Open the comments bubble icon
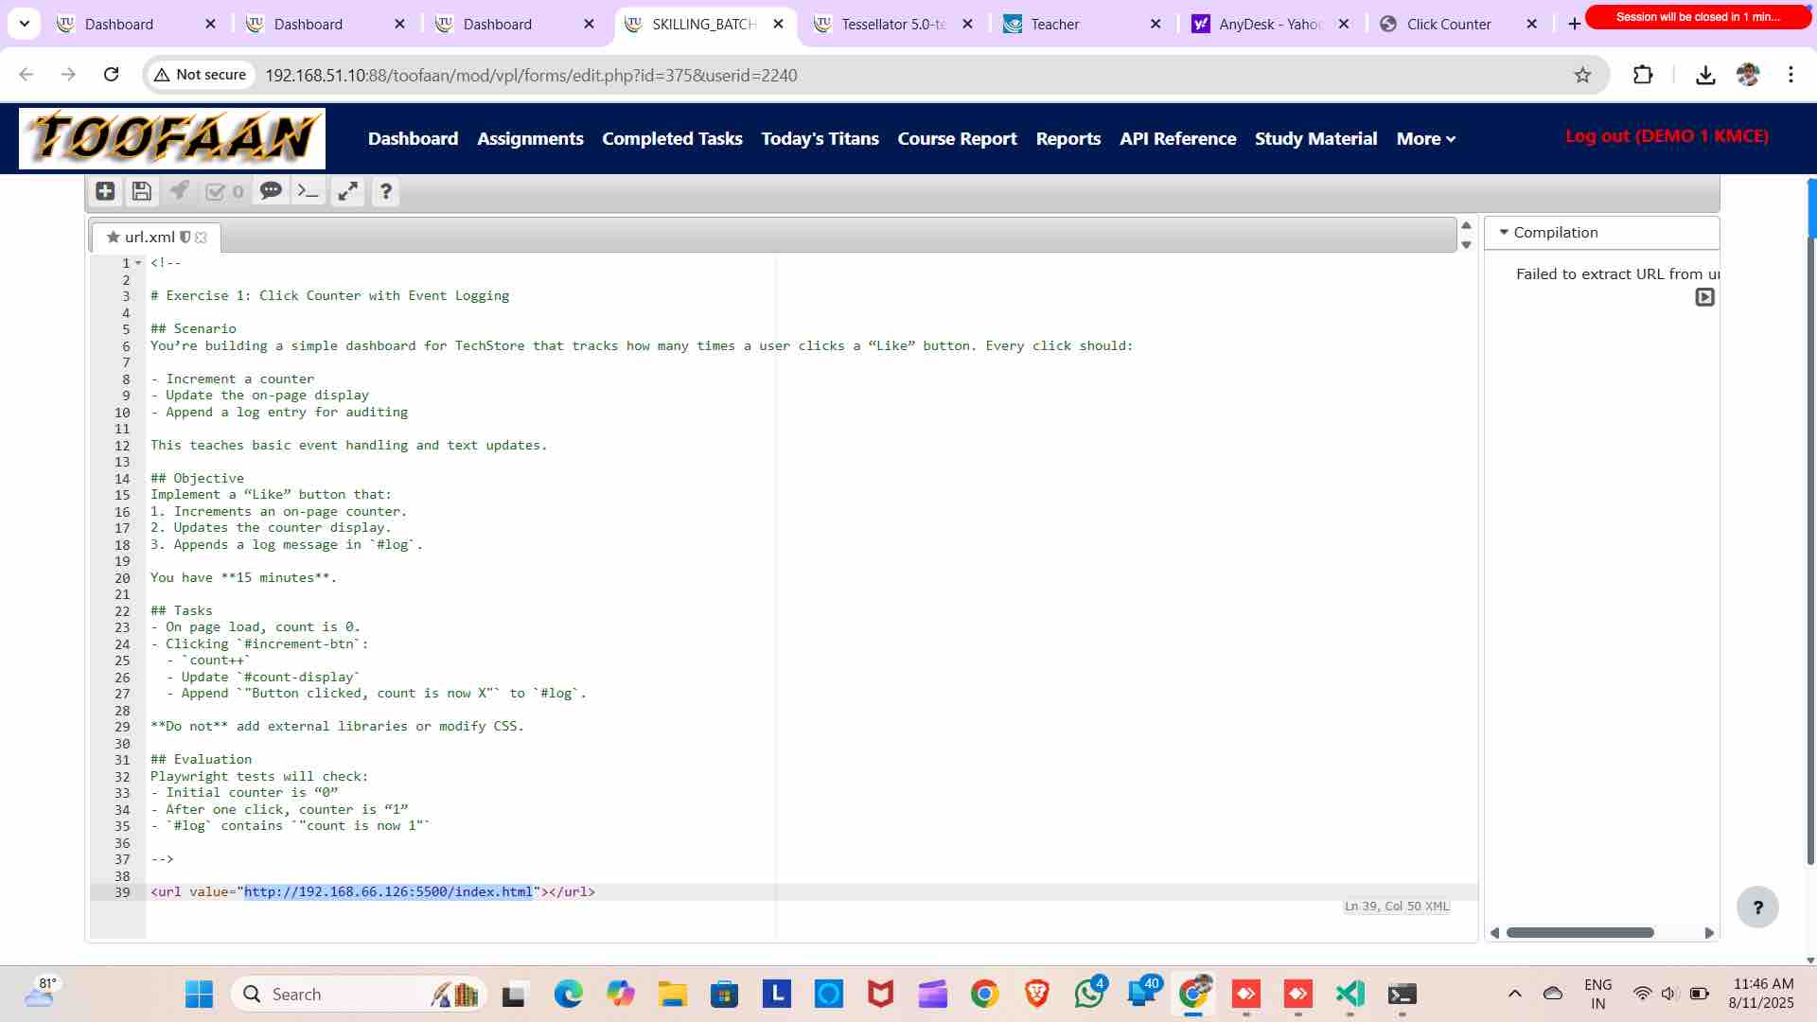The width and height of the screenshot is (1817, 1022). (x=272, y=191)
